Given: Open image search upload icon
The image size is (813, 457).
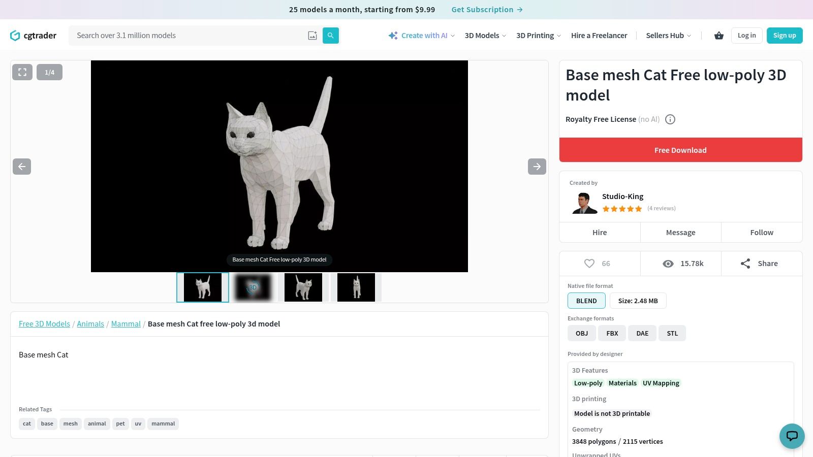Looking at the screenshot, I should click(312, 36).
